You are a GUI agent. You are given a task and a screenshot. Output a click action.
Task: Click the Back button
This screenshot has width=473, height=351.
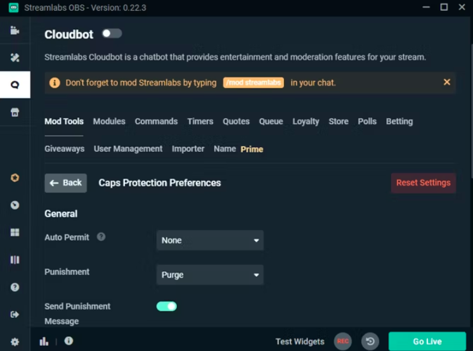click(66, 182)
